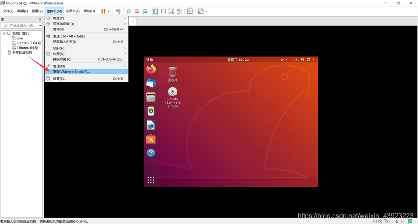
Task: Toggle the console view toolbar icon
Action: 190,11
